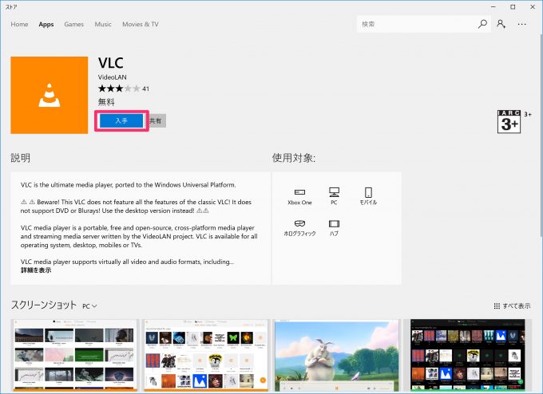Close the ストア window

point(533,7)
